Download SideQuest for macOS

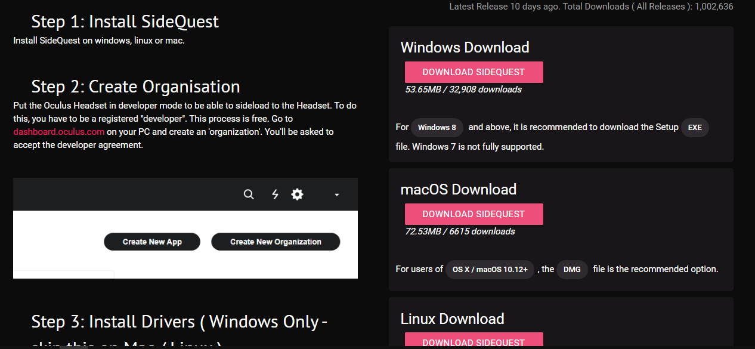coord(474,214)
